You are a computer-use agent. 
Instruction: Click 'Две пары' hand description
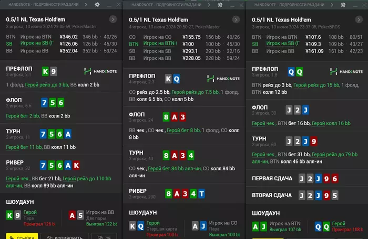[96, 218]
